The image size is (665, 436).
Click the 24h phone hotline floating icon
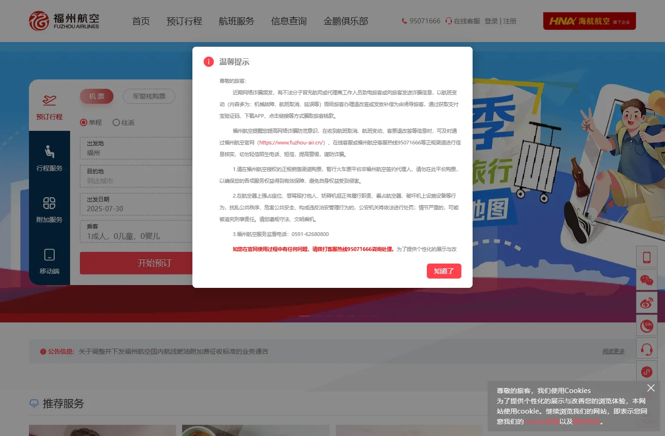click(x=647, y=326)
